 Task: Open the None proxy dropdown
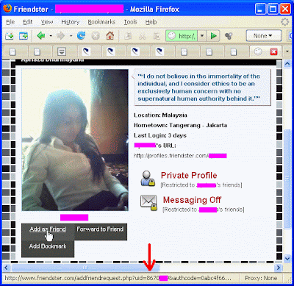coord(264,36)
